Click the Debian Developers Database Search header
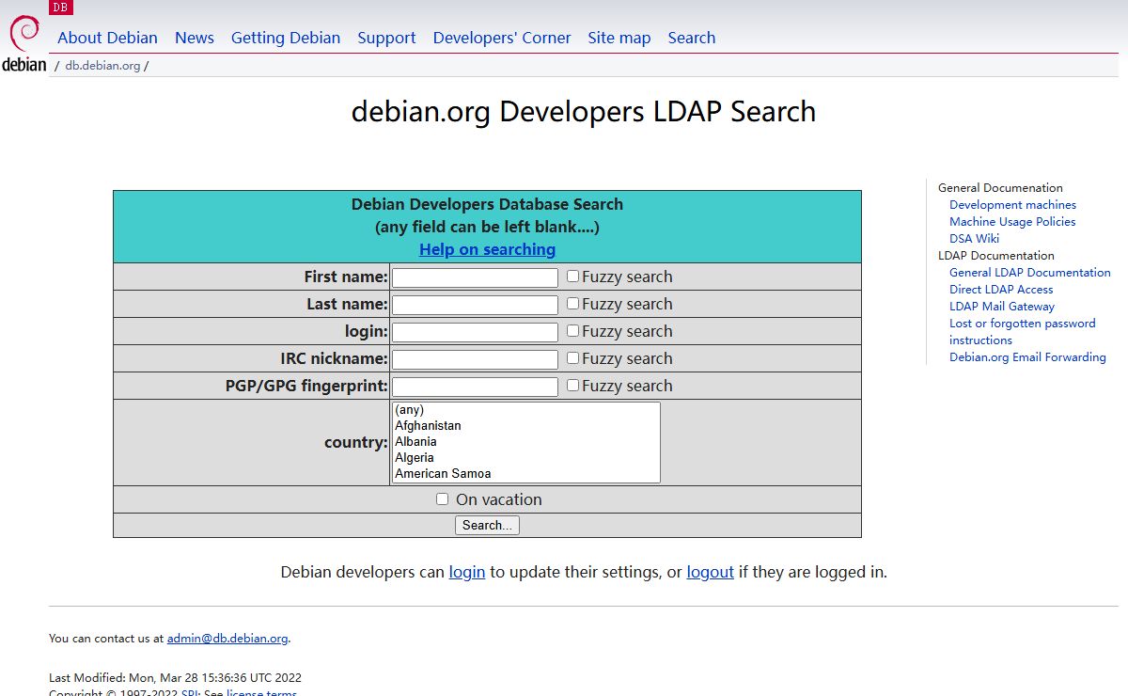 (x=487, y=204)
